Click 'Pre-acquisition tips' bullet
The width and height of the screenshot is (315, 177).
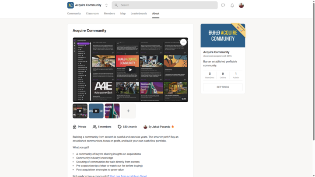click(109, 166)
